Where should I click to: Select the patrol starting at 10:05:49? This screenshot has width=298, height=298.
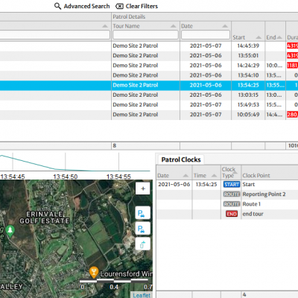coord(149,115)
